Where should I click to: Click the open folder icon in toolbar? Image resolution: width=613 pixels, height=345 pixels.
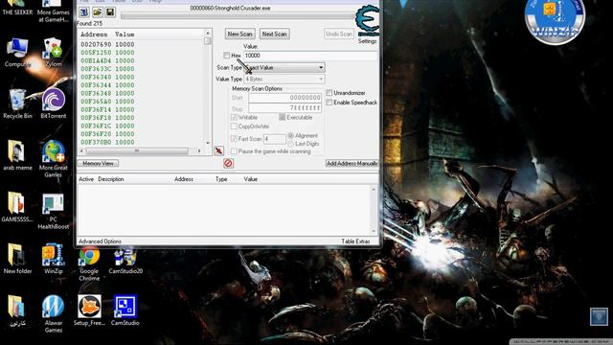tap(98, 12)
